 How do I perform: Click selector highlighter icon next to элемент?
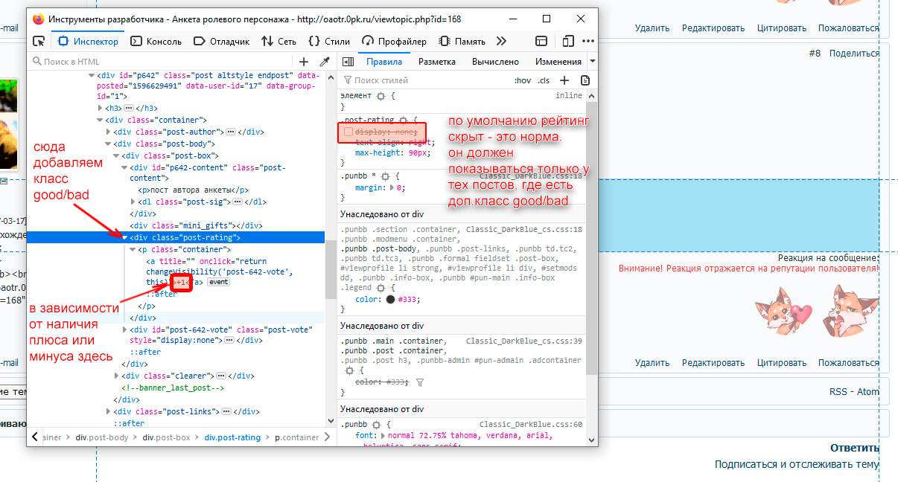380,97
